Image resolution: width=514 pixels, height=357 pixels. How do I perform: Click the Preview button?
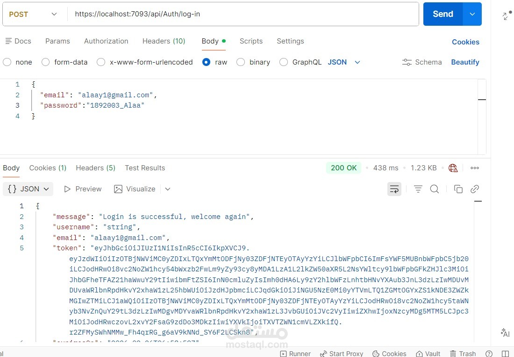point(83,189)
